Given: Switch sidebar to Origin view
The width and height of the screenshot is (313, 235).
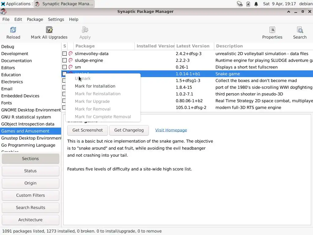Looking at the screenshot, I should coord(31,183).
